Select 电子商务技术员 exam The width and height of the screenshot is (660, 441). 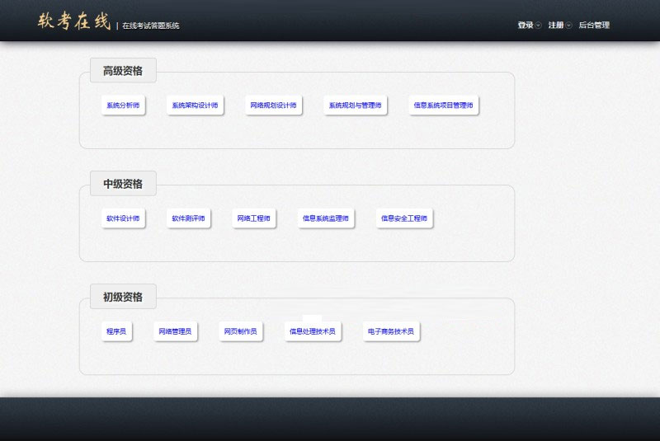click(x=391, y=331)
